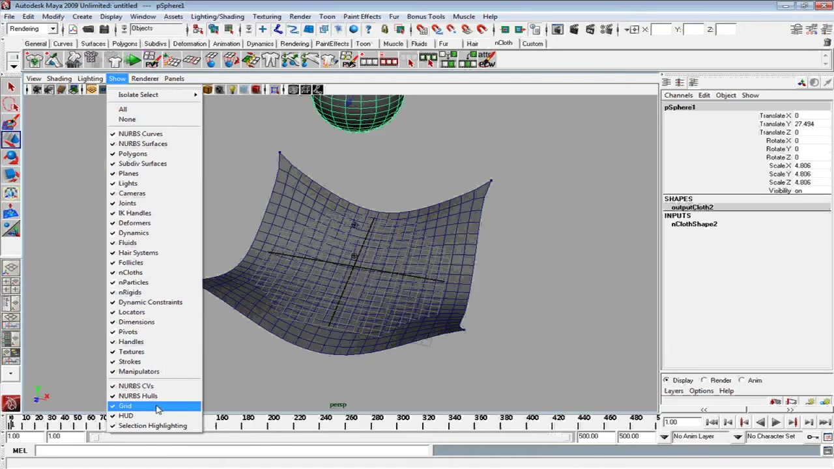Switch to the Polygons shelf tab
Screen dimensions: 834x469
click(x=124, y=44)
